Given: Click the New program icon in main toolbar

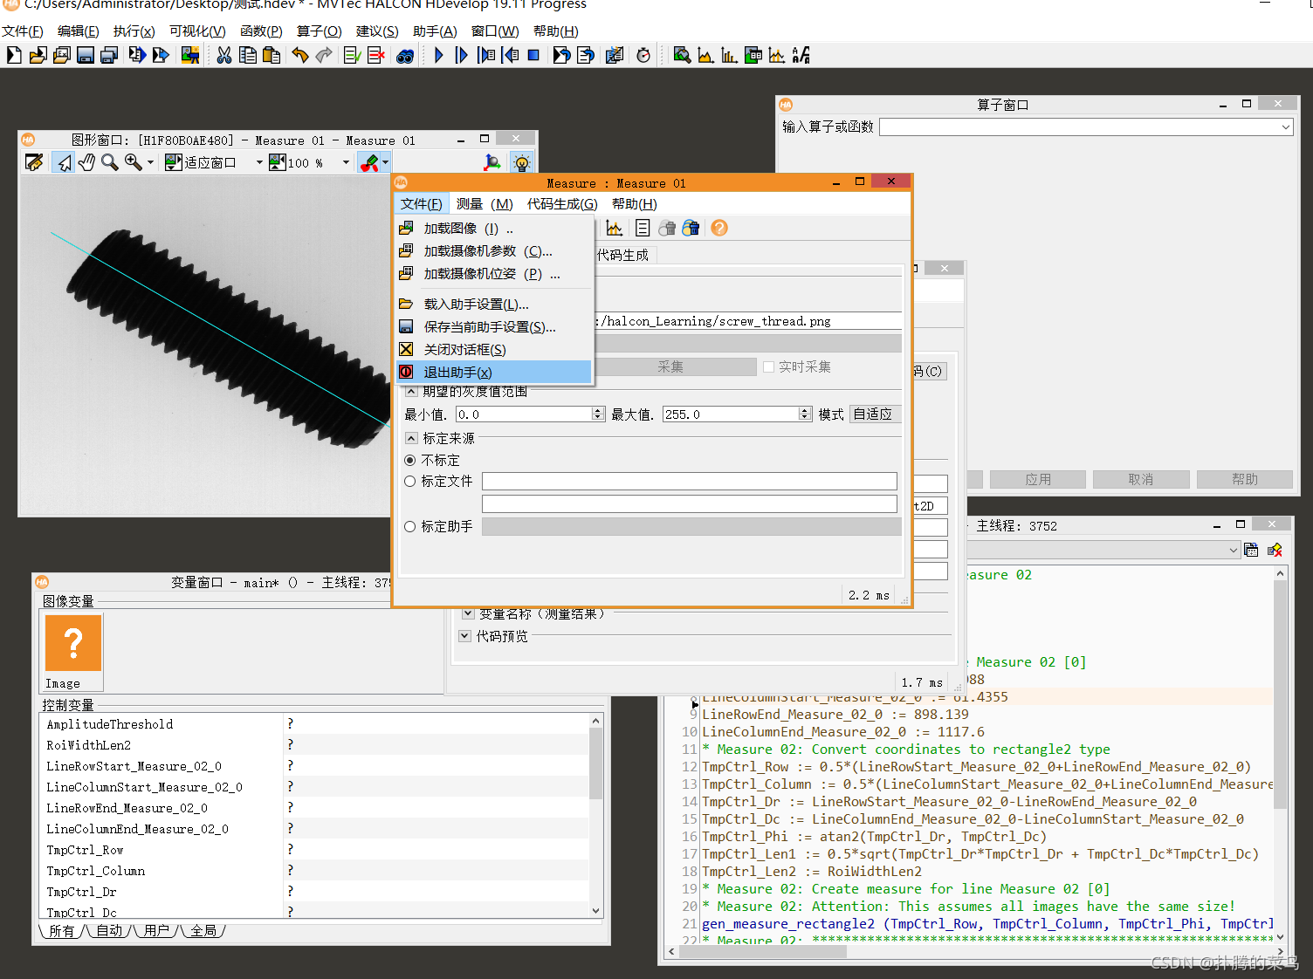Looking at the screenshot, I should pyautogui.click(x=14, y=55).
